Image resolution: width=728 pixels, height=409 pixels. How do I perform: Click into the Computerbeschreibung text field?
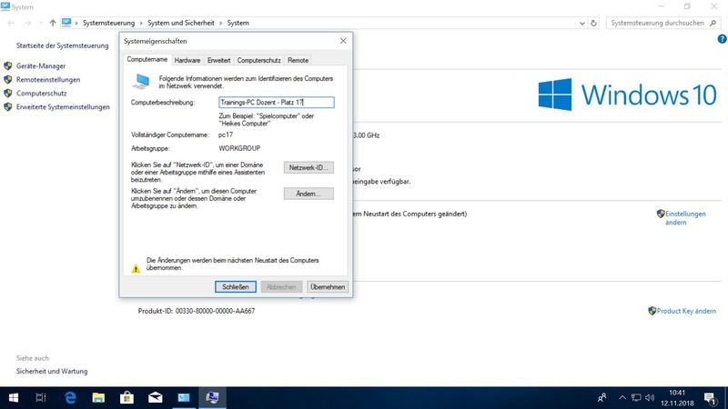(x=277, y=102)
